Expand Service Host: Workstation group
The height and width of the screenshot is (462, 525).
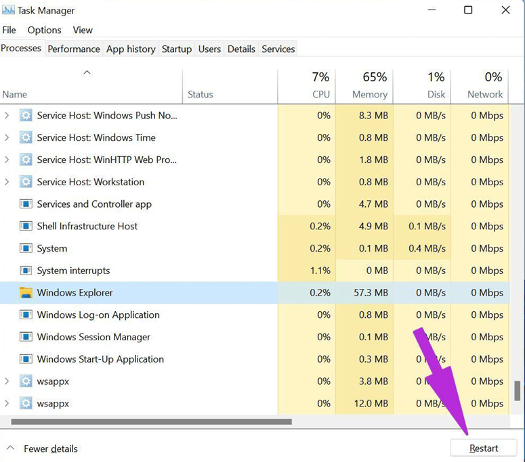pos(7,182)
